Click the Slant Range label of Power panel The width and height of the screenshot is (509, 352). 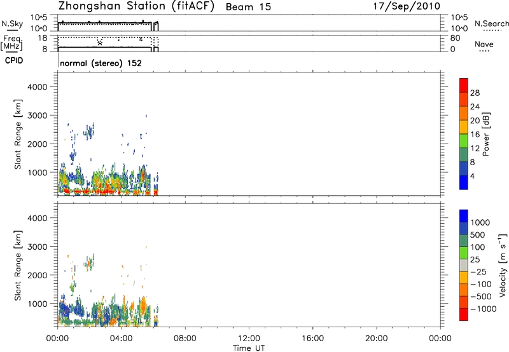18,134
